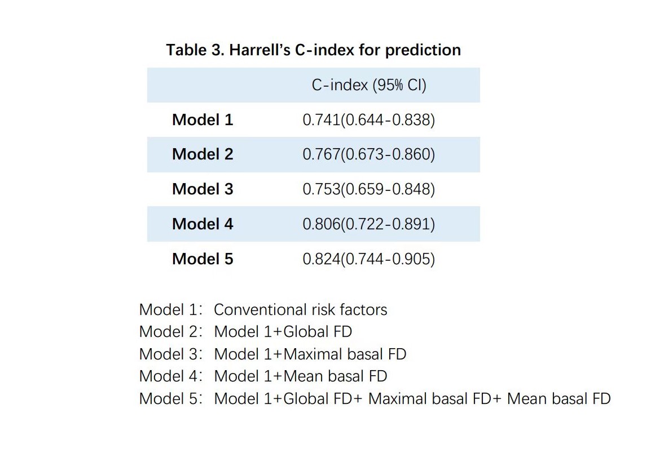The height and width of the screenshot is (449, 651).
Task: Click the "Model 1+Mean basal FD" footnote definition
Action: [x=301, y=376]
